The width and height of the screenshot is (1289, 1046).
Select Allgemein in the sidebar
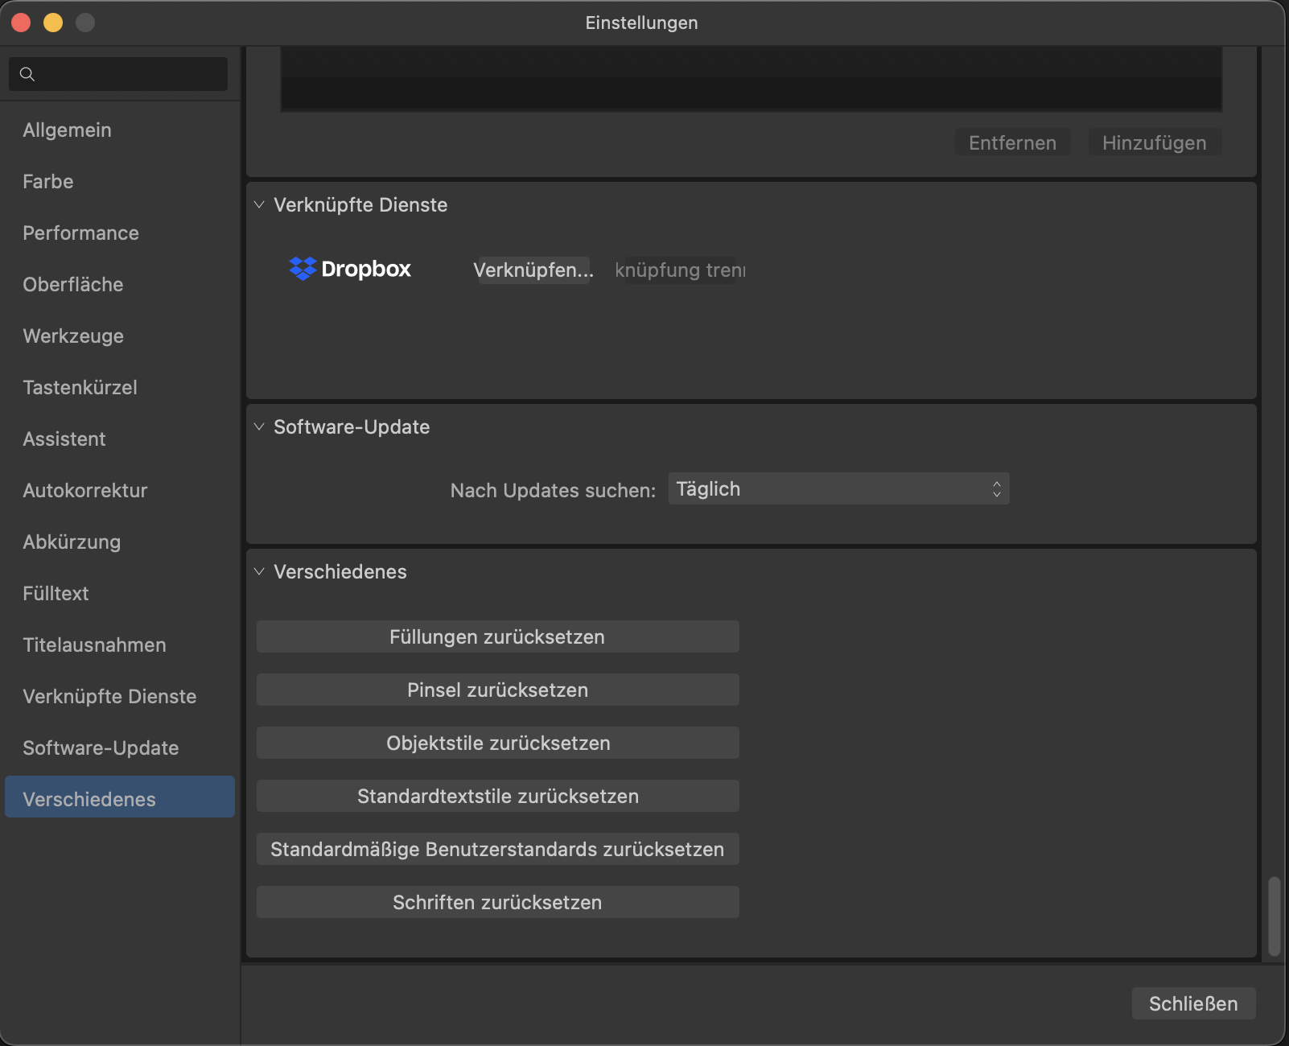tap(68, 130)
